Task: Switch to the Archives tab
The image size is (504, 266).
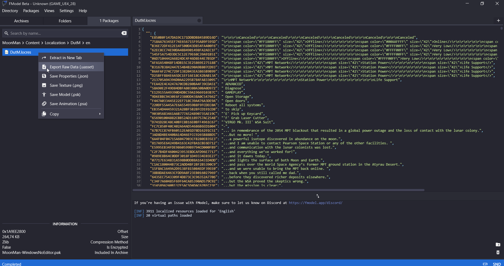Action: (22, 21)
